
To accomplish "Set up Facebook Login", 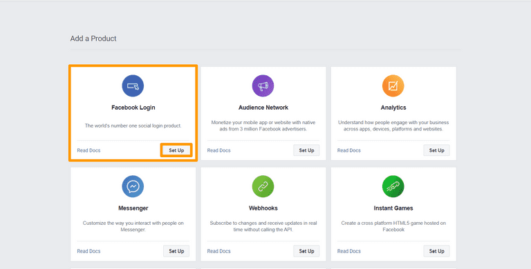I will pos(176,150).
